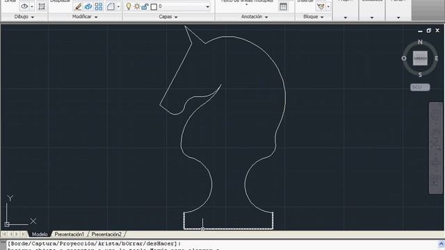
Task: Select the dashed rectangle base of knight
Action: click(x=229, y=221)
